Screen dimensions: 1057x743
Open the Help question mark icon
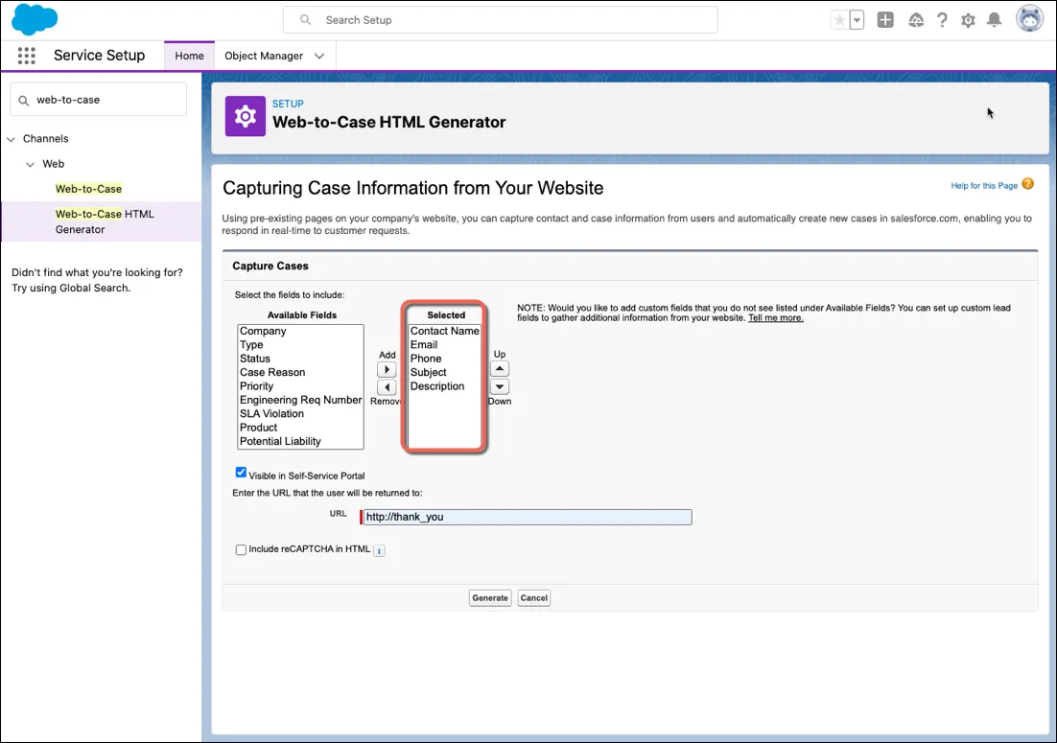(942, 20)
